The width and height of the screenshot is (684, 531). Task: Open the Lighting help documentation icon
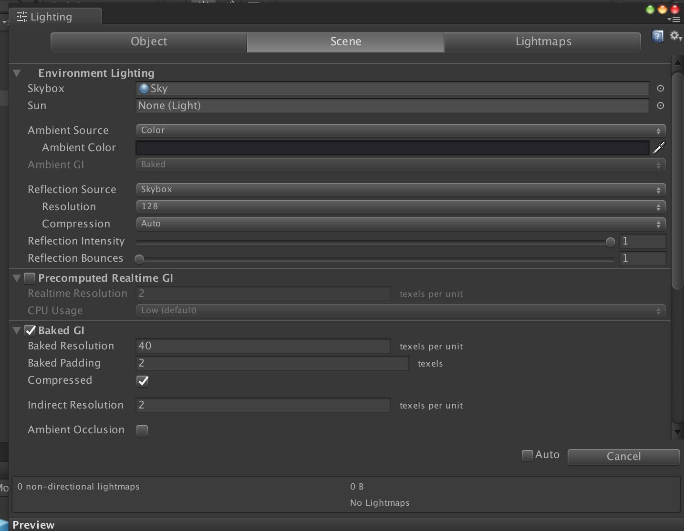coord(658,36)
